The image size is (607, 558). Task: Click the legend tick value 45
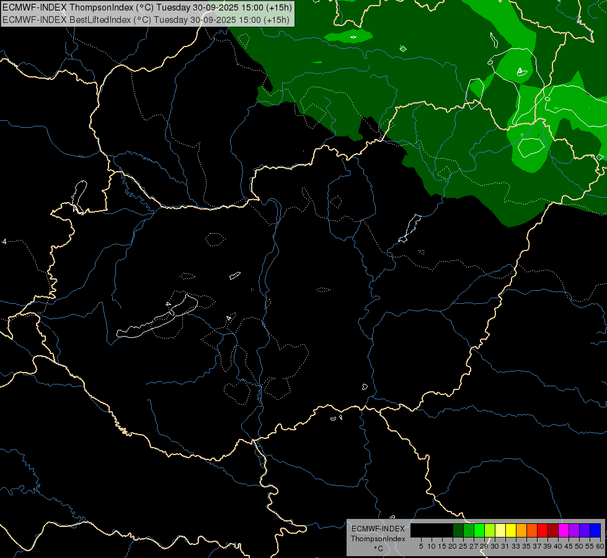click(569, 546)
